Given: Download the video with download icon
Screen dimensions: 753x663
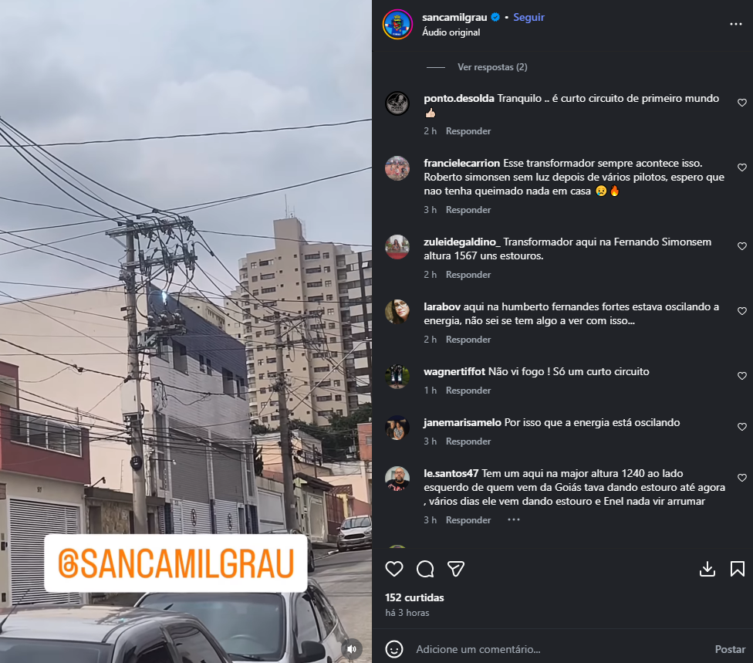Looking at the screenshot, I should click(707, 569).
